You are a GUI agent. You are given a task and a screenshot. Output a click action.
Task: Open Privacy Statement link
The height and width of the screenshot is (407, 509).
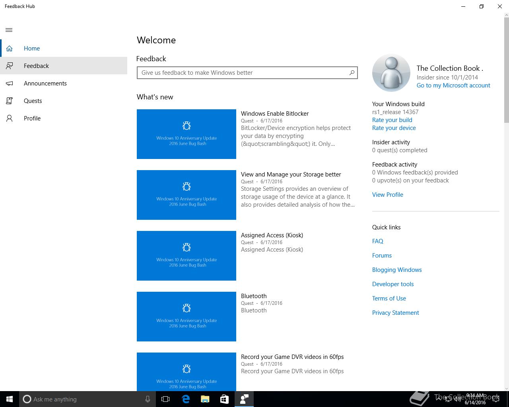tap(396, 313)
